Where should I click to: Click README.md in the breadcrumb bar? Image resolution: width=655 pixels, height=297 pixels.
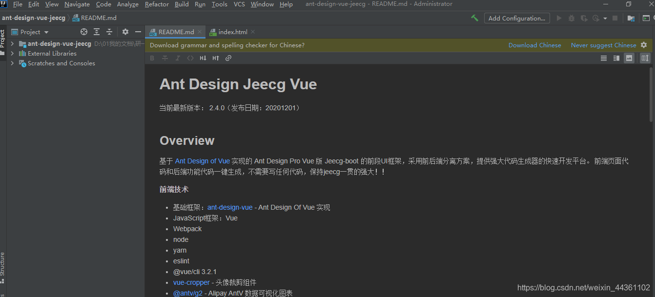tap(95, 18)
